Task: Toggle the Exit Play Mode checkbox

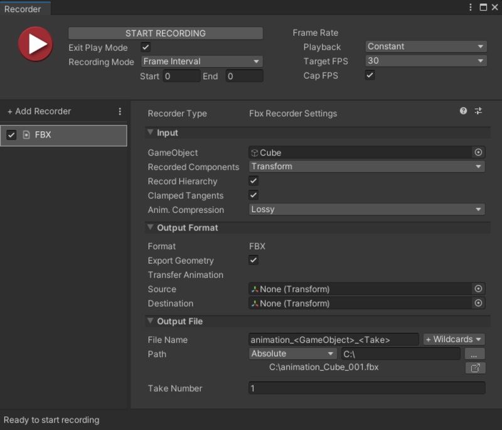Action: coord(146,47)
